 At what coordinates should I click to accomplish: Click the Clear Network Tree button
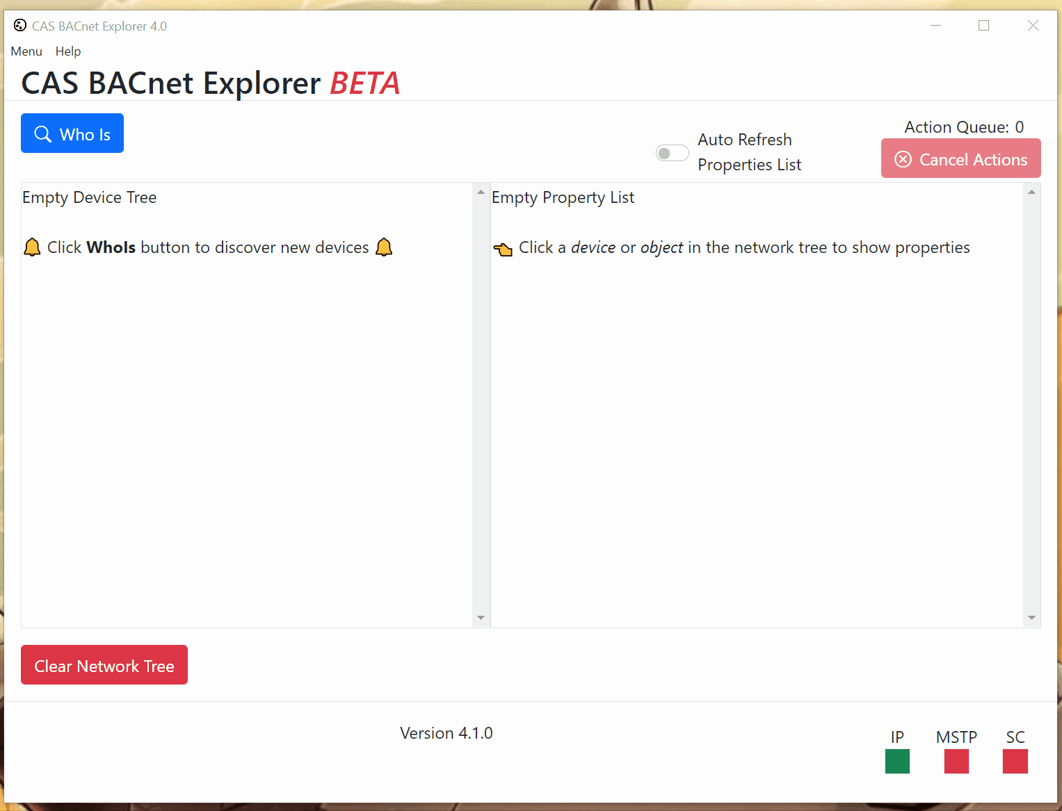[104, 665]
